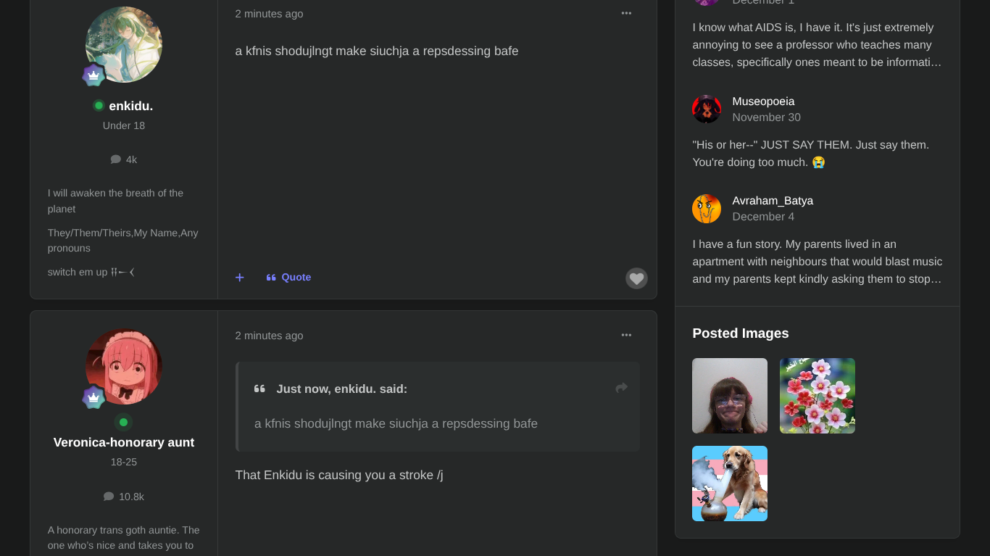Like enkidu's post with heart icon

coord(636,278)
